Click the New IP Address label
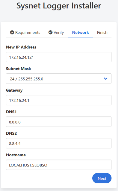This screenshot has width=118, height=191. coord(21,47)
